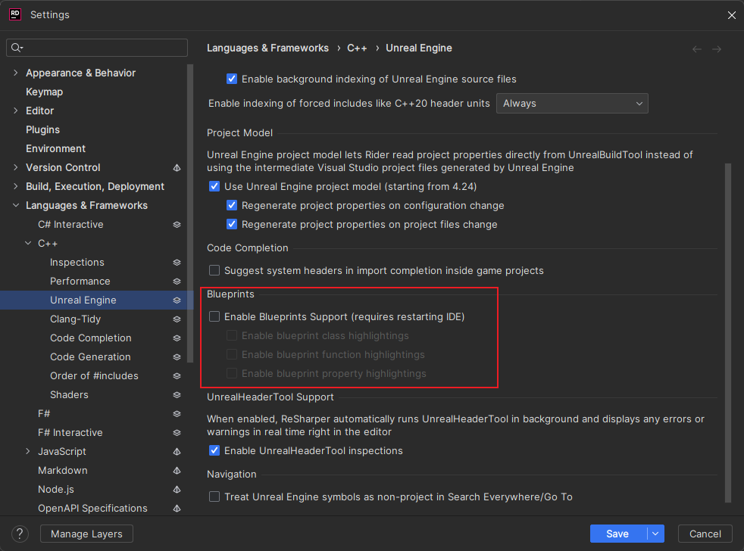
Task: Click the layer icon beside Order of #includes
Action: tap(177, 376)
